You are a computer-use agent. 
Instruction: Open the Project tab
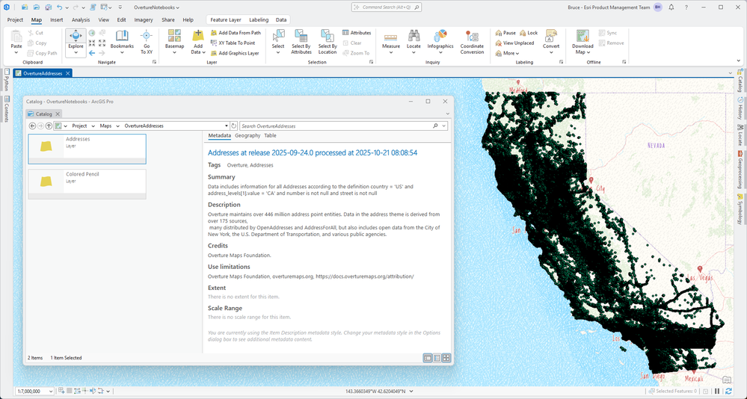coord(15,20)
